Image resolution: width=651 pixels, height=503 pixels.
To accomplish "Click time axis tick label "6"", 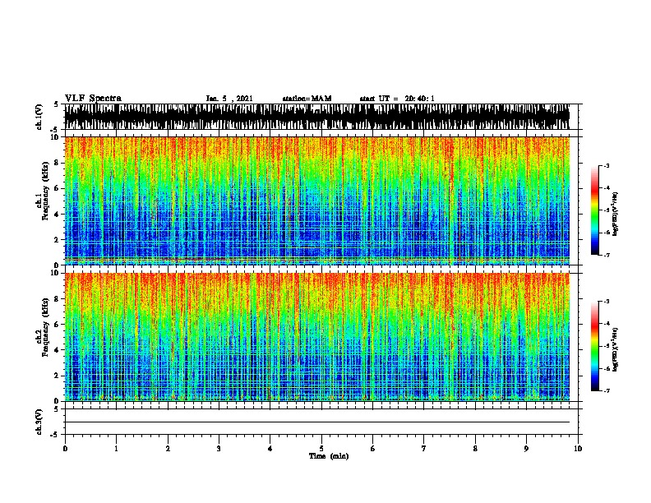I will (372, 448).
